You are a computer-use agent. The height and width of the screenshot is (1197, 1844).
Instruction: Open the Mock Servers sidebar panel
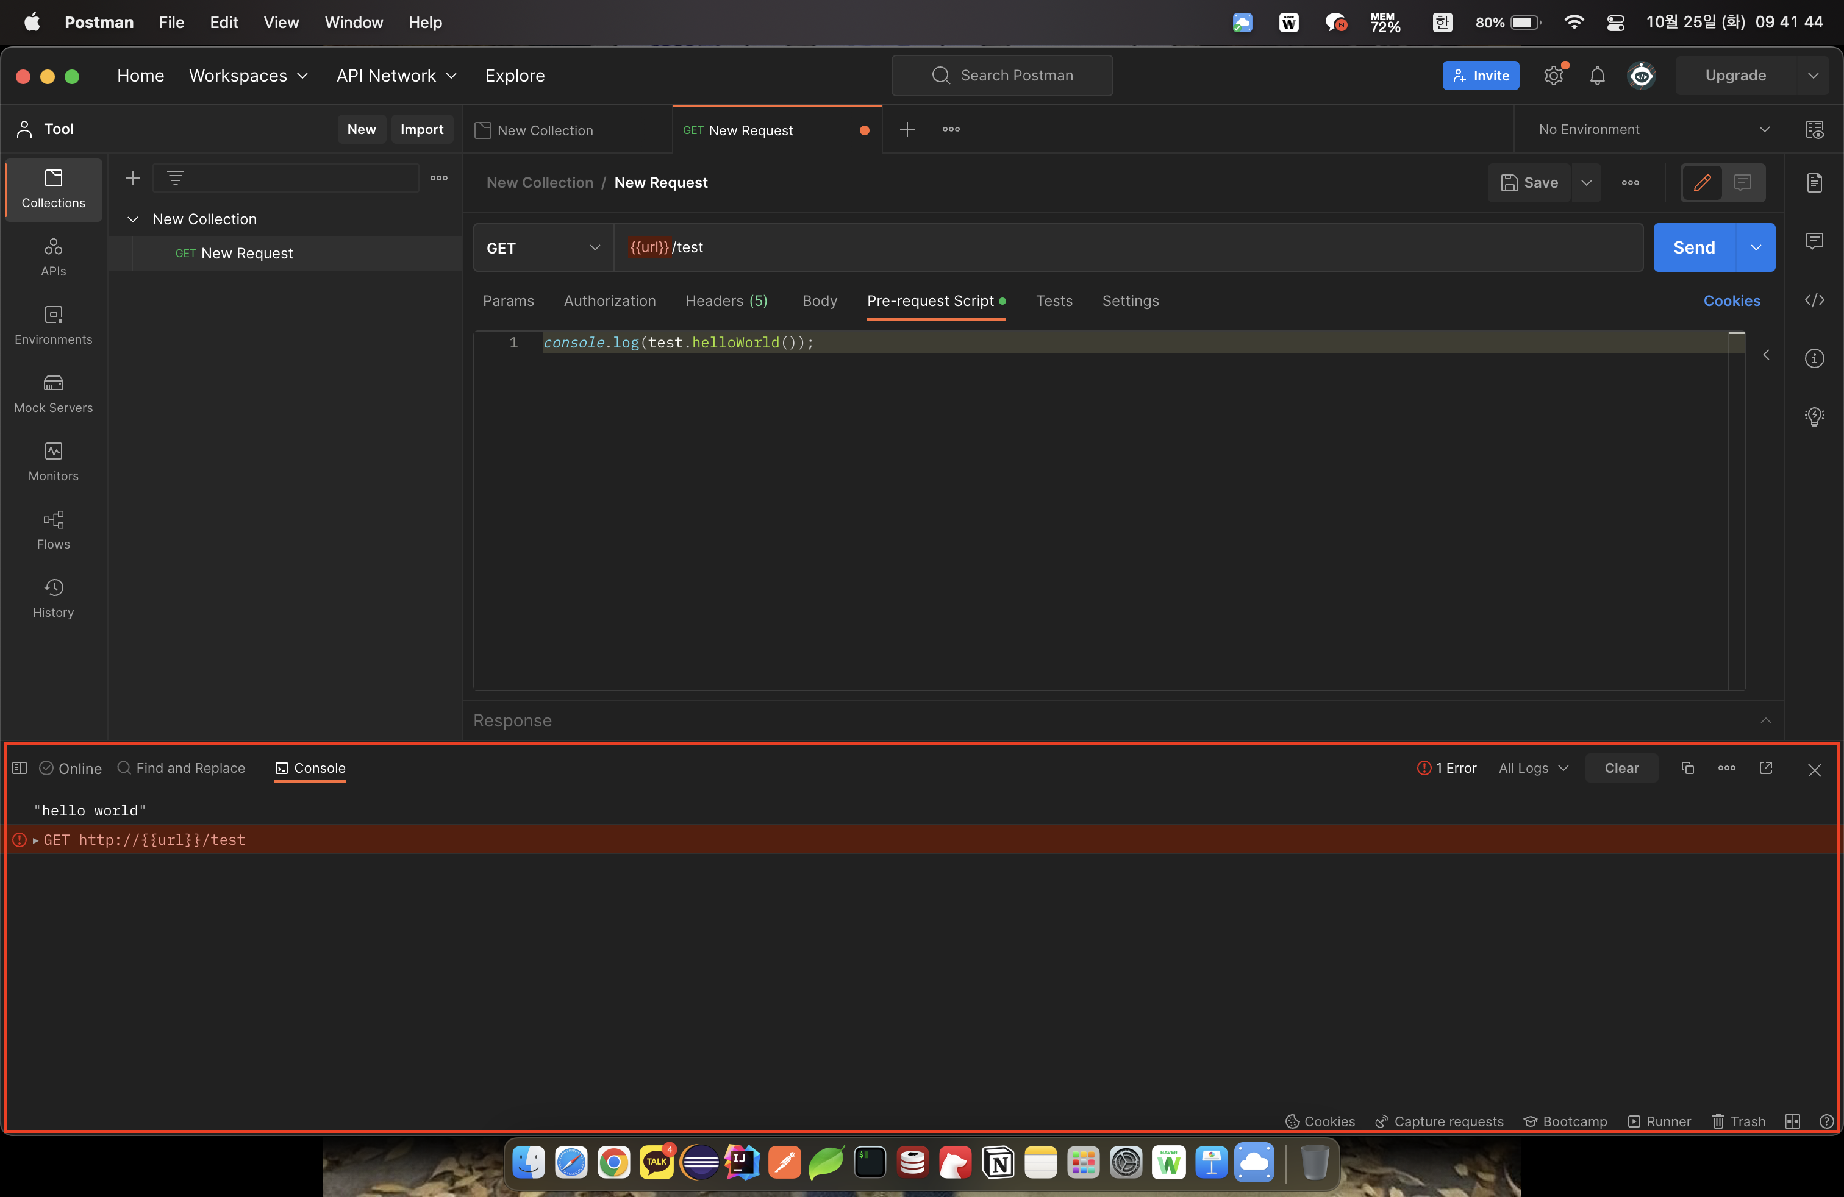[x=54, y=393]
